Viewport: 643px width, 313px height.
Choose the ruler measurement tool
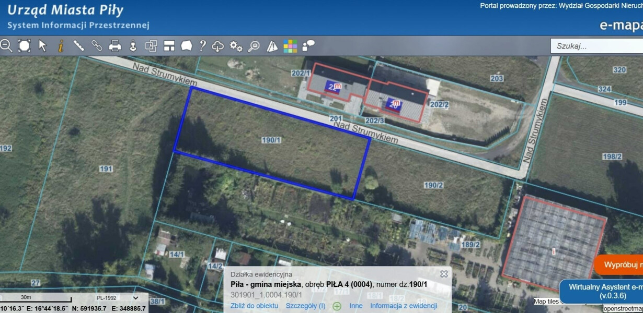pyautogui.click(x=79, y=46)
